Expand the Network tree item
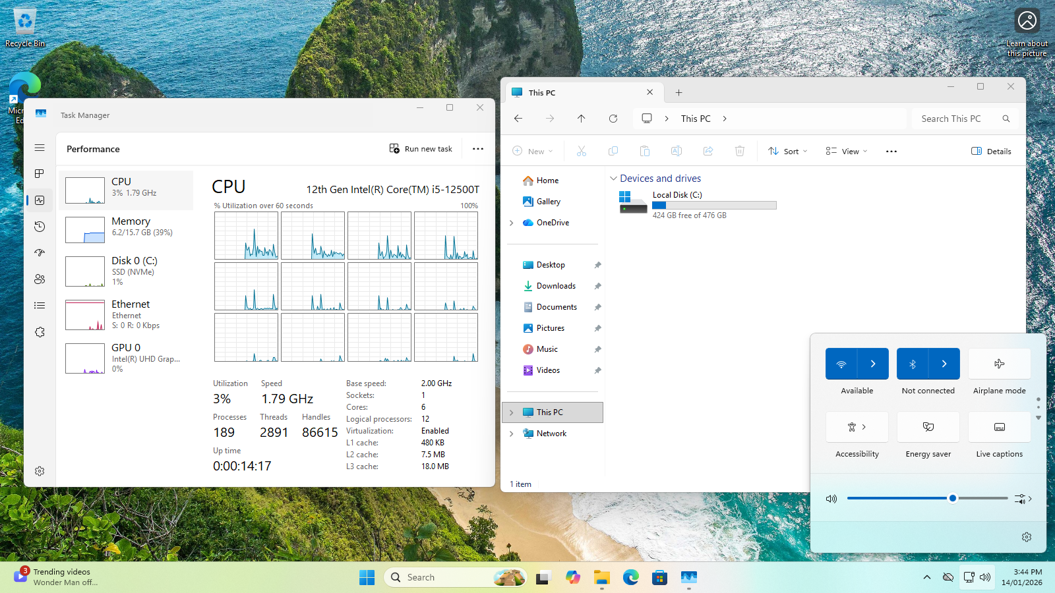The width and height of the screenshot is (1055, 593). 512,434
